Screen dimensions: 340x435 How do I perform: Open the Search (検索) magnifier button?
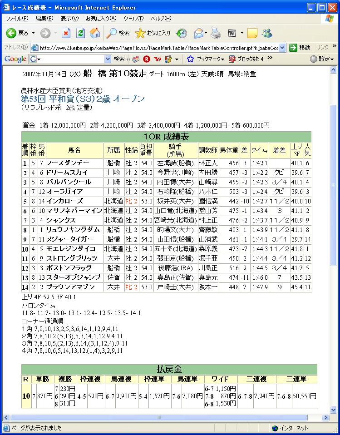tap(118, 33)
